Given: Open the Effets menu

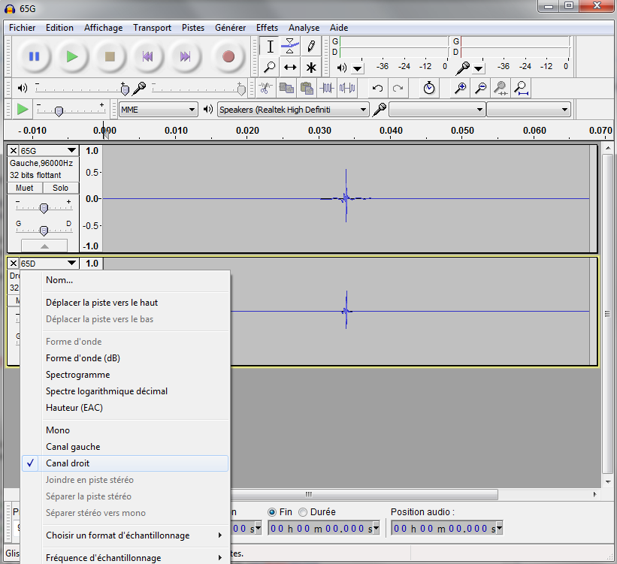Looking at the screenshot, I should coord(267,28).
